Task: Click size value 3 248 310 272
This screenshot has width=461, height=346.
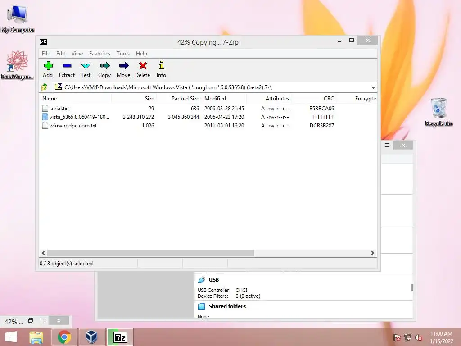Action: tap(138, 117)
